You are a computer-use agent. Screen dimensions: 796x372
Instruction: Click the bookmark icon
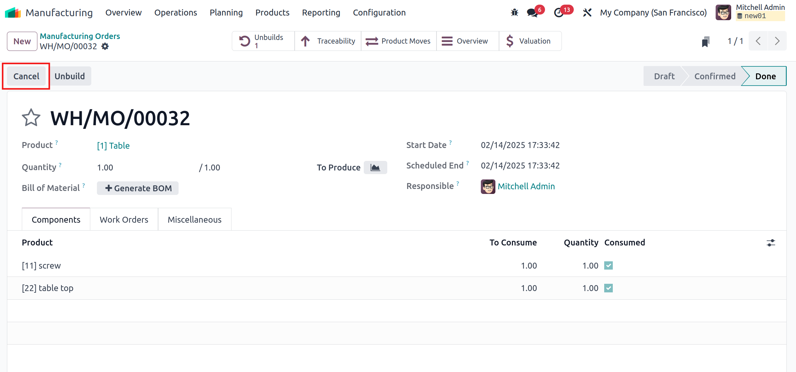(x=705, y=42)
